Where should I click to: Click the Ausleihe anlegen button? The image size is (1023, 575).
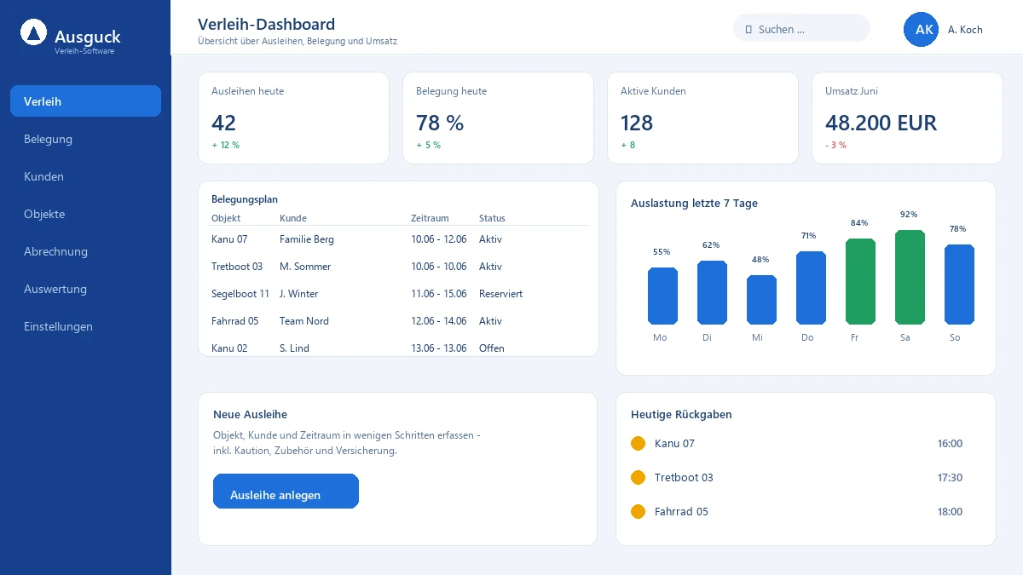point(286,492)
